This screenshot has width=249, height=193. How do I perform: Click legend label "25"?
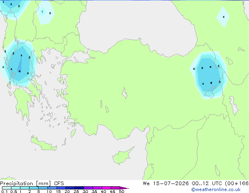(x=76, y=191)
